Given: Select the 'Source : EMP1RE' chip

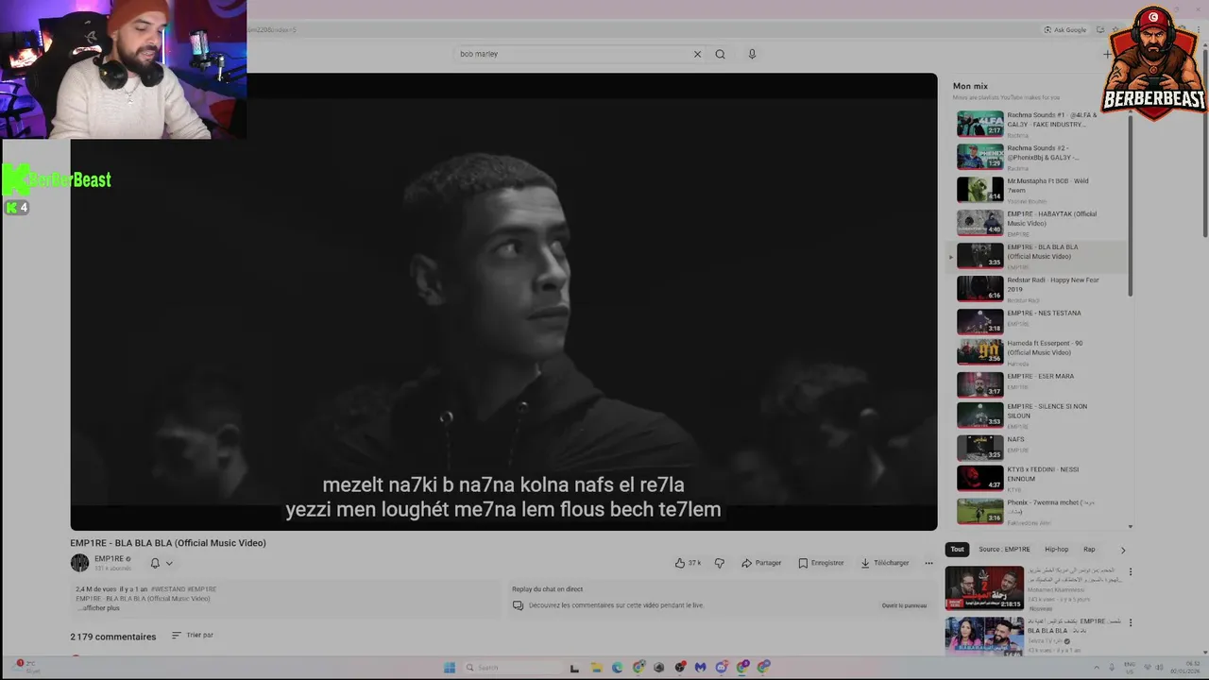Looking at the screenshot, I should tap(1004, 550).
